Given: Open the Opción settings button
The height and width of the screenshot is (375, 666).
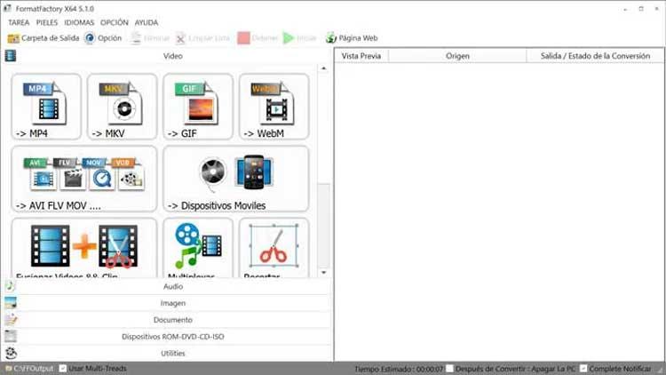Looking at the screenshot, I should coord(103,38).
